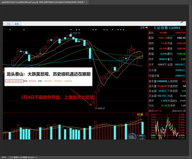Click the 上证指数 1A0001 title
Image resolution: width=192 pixels, height=159 pixels.
click(x=167, y=28)
